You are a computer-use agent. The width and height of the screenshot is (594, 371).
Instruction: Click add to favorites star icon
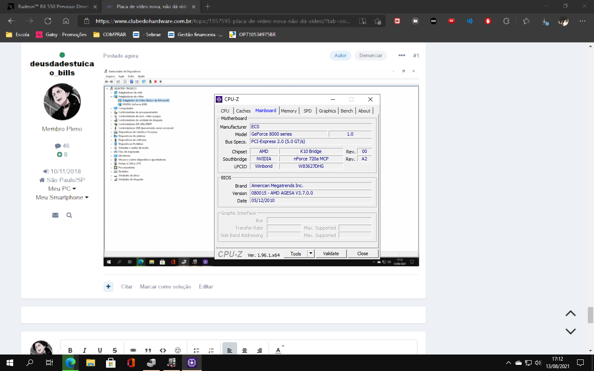click(377, 21)
